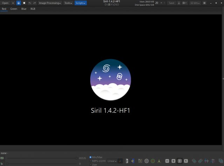Rotate the image 90° clockwise
The height and width of the screenshot is (166, 224).
pos(200,161)
